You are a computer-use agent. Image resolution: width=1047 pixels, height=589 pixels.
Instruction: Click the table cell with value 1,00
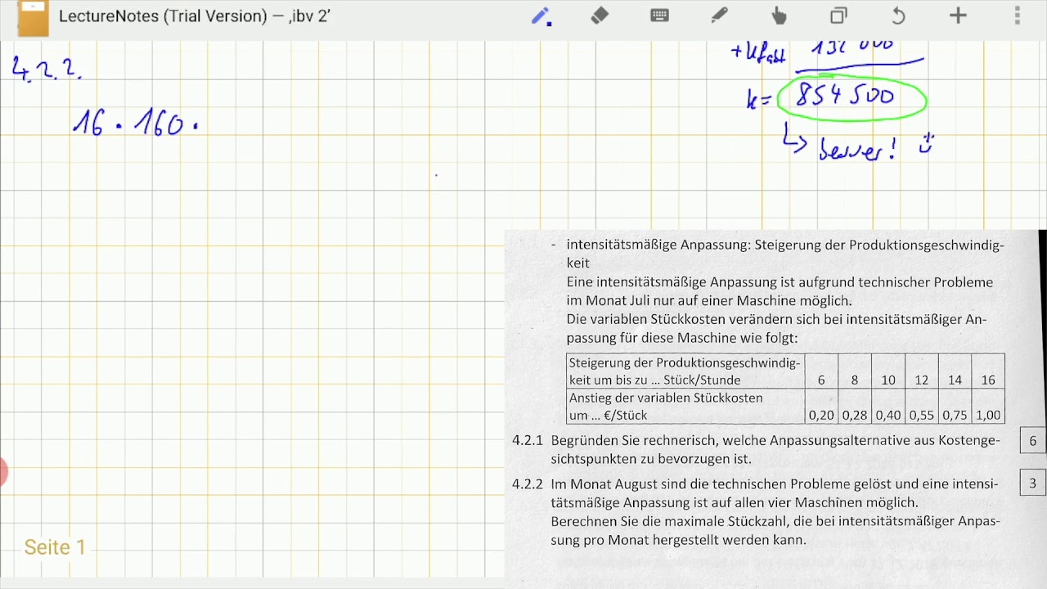[988, 415]
